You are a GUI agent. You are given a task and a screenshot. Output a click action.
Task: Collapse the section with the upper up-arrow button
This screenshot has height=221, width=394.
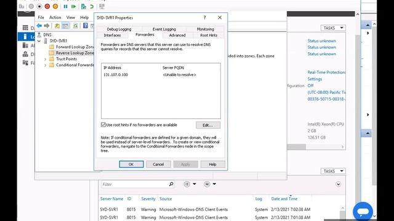tap(368, 25)
